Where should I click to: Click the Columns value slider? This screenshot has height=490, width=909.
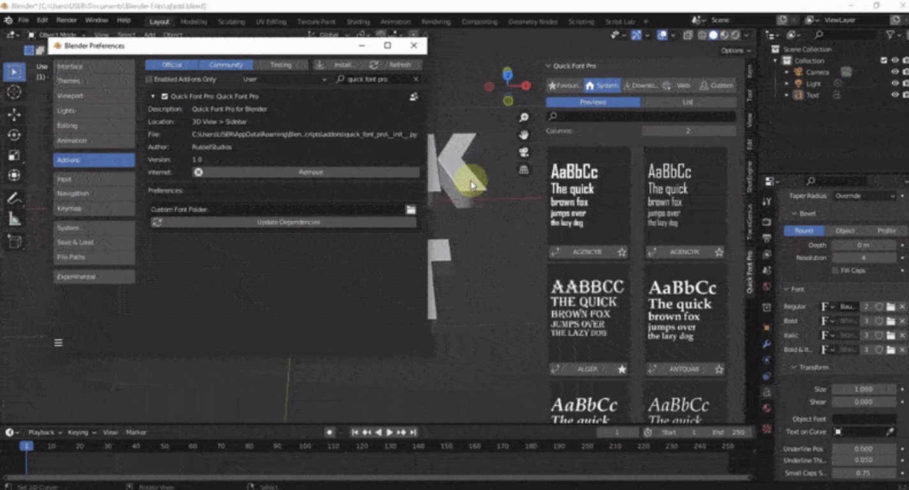pyautogui.click(x=689, y=131)
